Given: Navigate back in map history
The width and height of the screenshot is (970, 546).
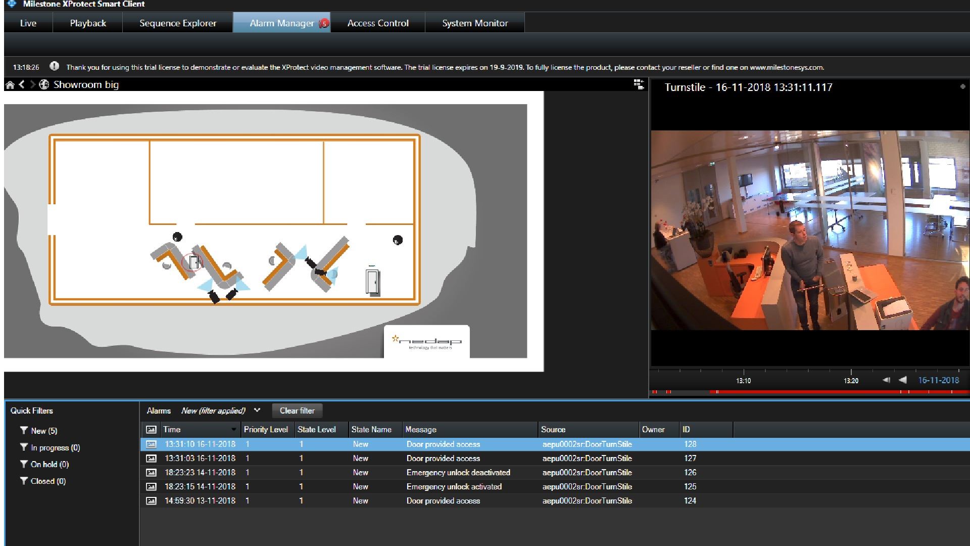Looking at the screenshot, I should (22, 84).
